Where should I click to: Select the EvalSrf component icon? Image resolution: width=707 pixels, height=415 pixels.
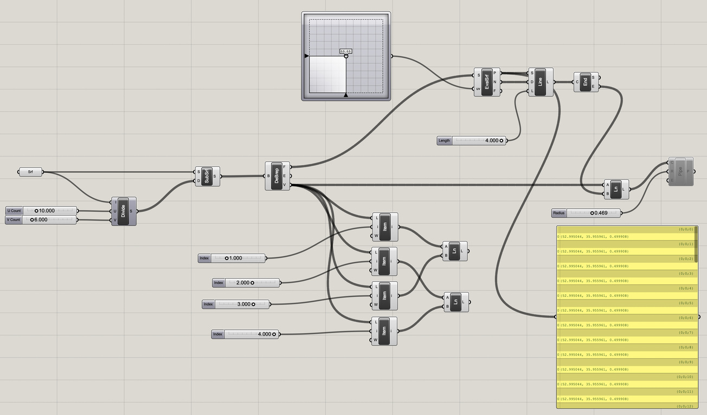pos(487,81)
